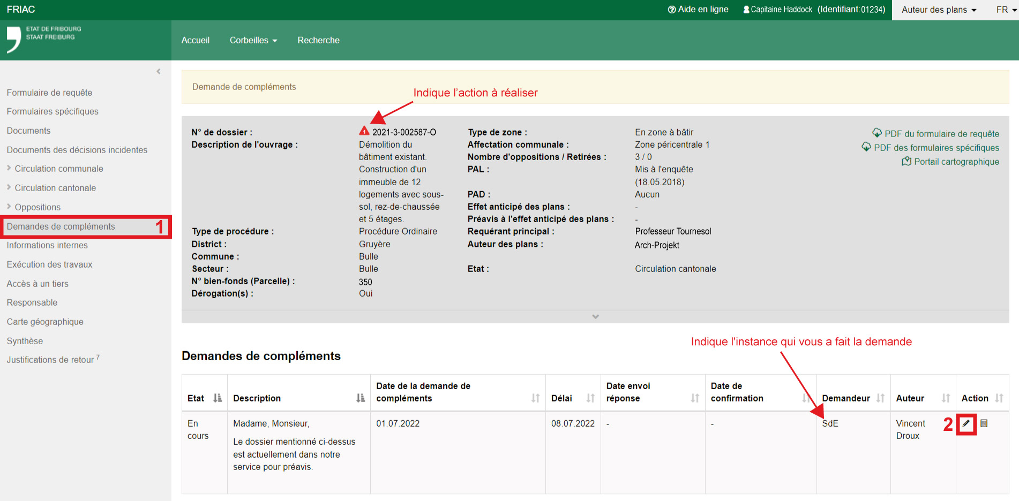
Task: Open the Corbeilles dropdown menu
Action: (x=253, y=40)
